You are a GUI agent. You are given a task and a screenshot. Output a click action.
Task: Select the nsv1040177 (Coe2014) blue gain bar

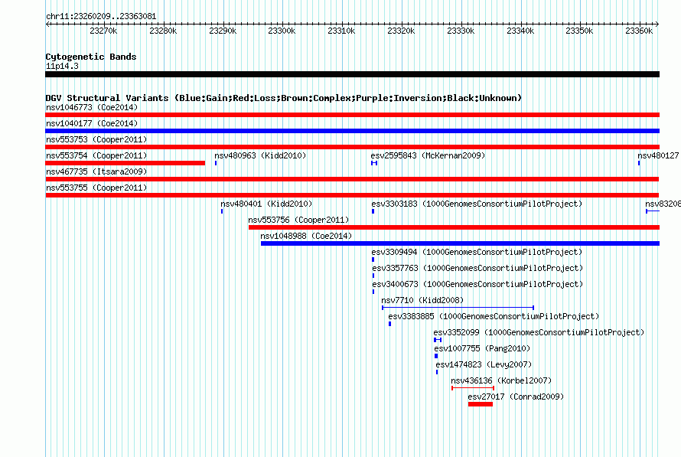pyautogui.click(x=352, y=131)
